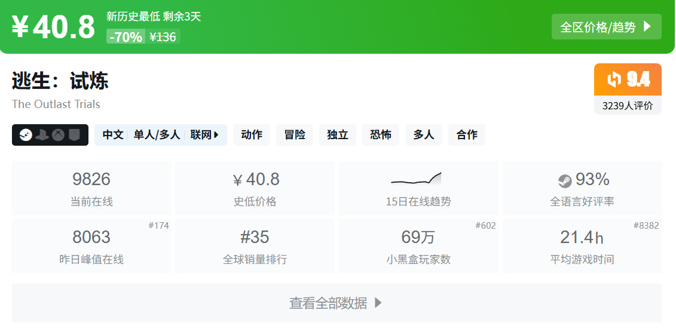Open the 全语言好评率 93% card
Viewport: 676px width, 335px height.
point(582,188)
